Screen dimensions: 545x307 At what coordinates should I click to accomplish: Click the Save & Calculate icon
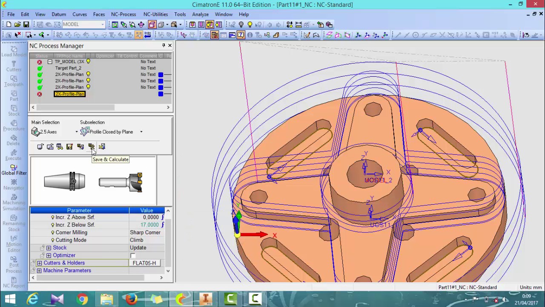91,147
